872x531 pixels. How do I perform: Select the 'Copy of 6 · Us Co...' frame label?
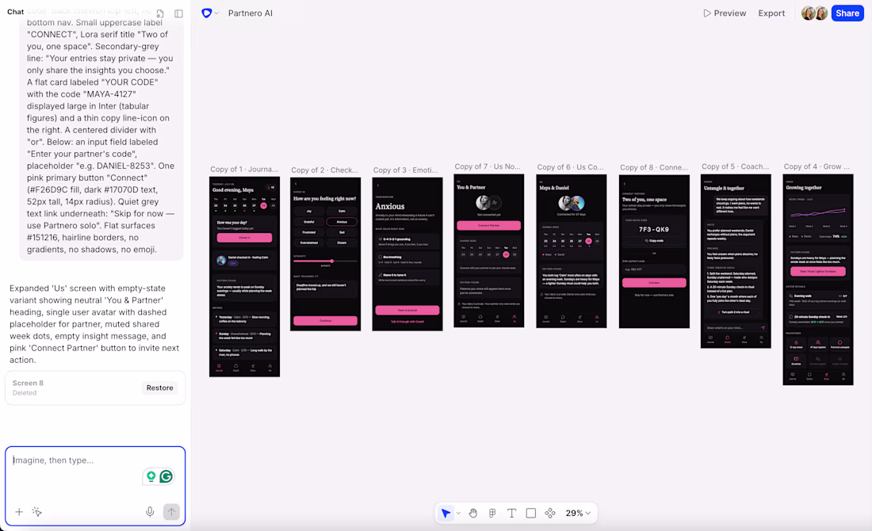pyautogui.click(x=571, y=166)
